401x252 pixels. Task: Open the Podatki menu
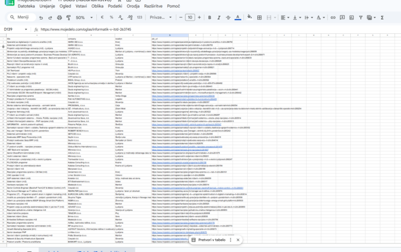115,6
